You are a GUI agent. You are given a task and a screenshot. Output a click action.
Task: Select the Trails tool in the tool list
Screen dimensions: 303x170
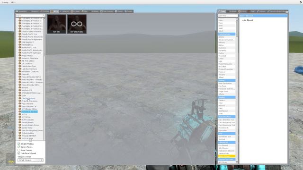point(226,114)
